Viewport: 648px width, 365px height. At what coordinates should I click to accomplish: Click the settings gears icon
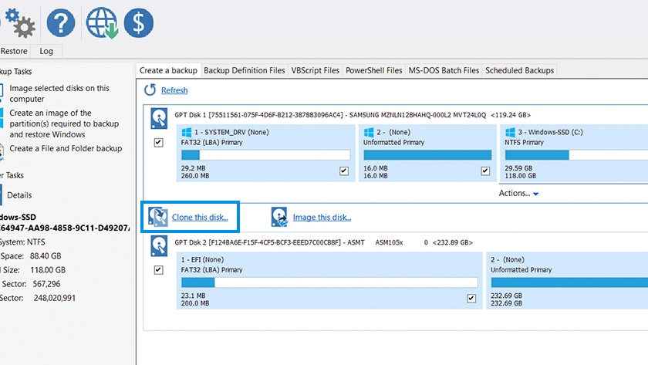[x=19, y=24]
